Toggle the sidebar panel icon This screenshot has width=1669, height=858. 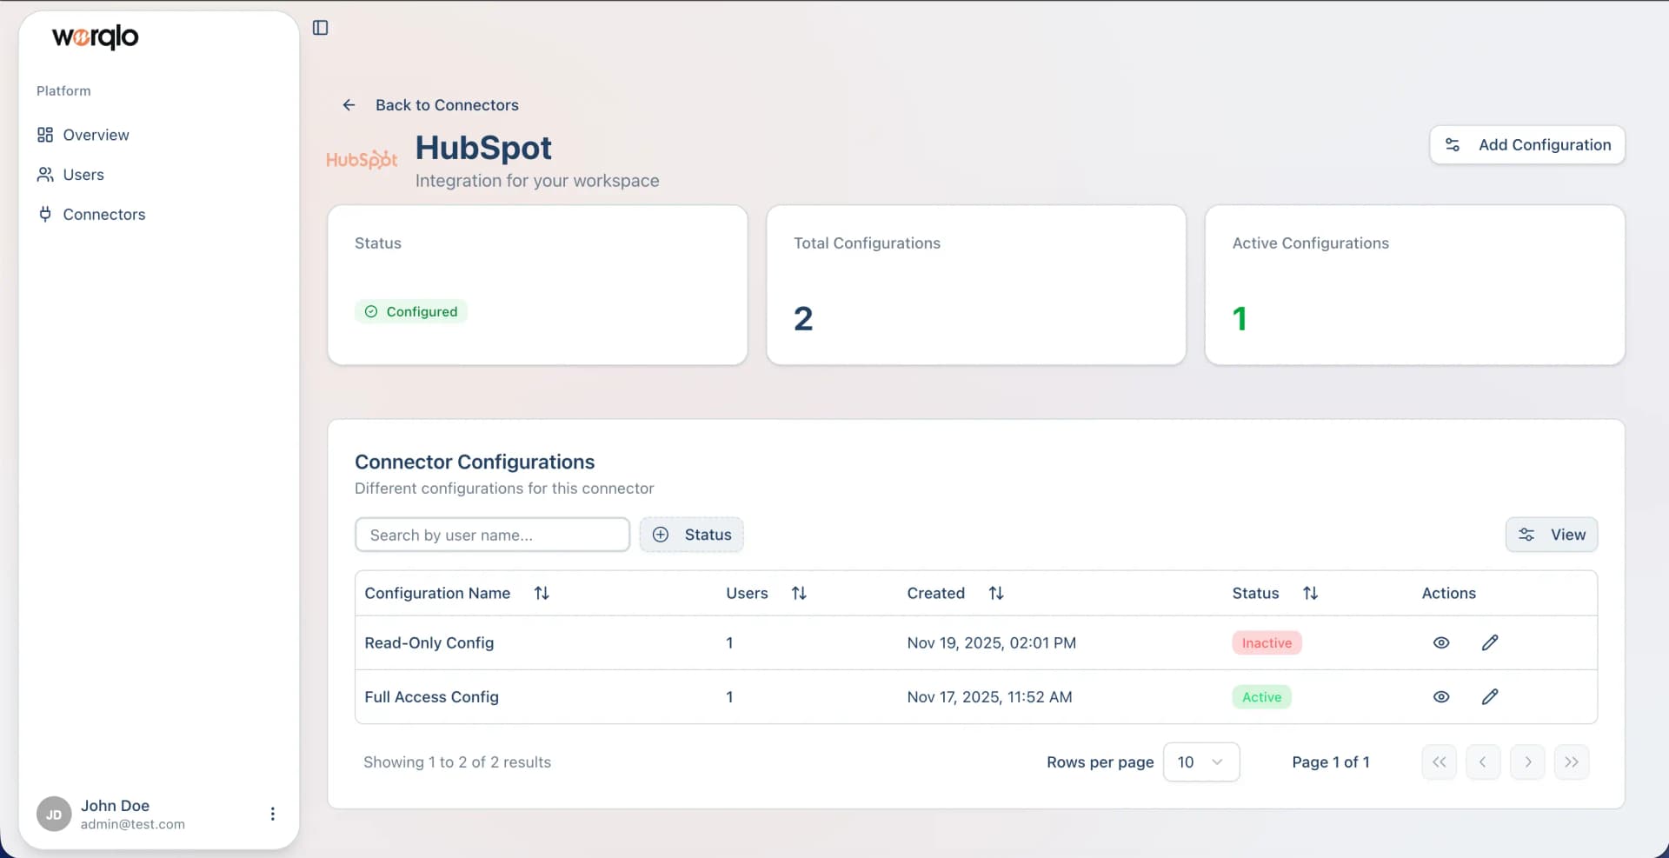coord(320,28)
